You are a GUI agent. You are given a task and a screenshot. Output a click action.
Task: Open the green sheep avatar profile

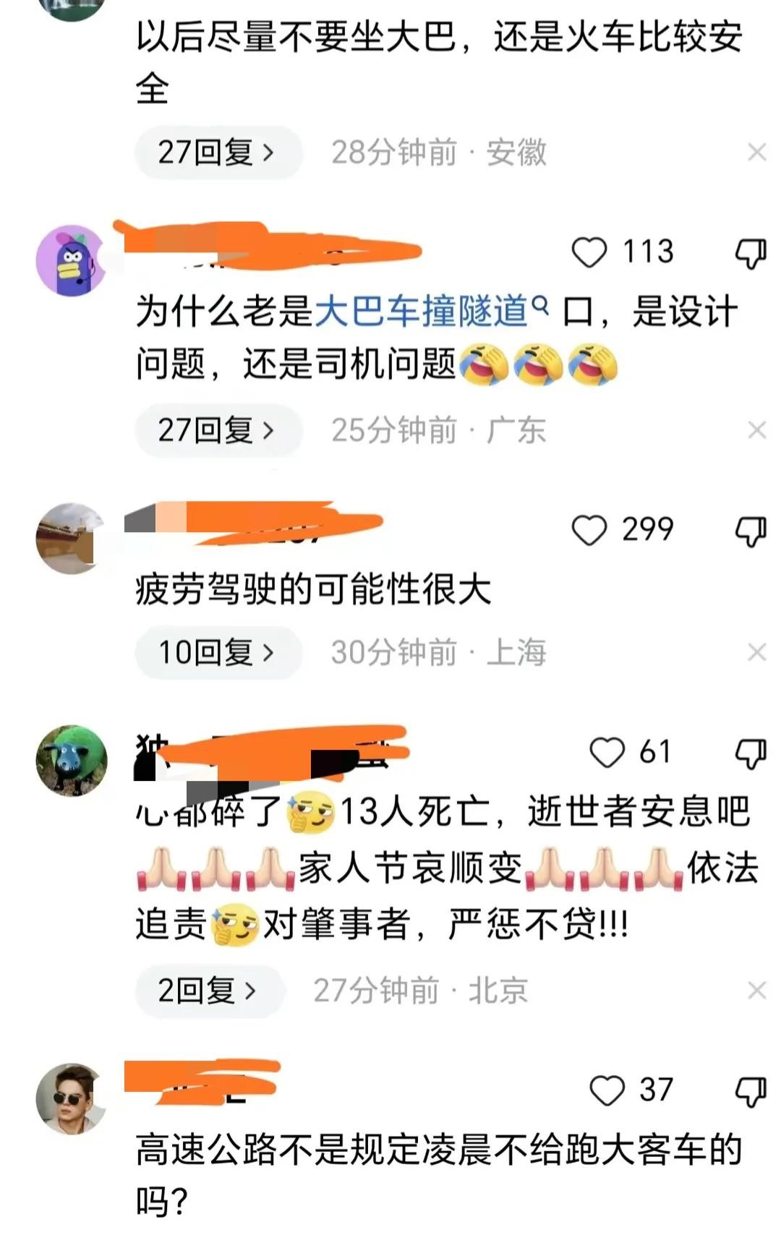(72, 761)
